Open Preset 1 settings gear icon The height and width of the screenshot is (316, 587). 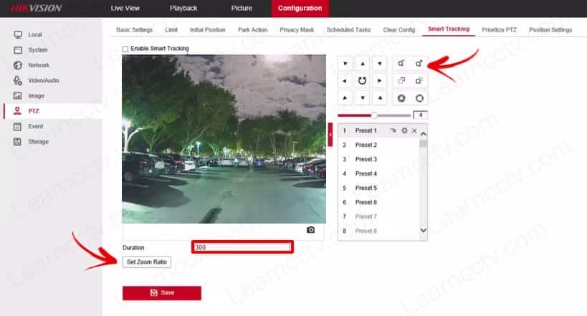point(404,131)
